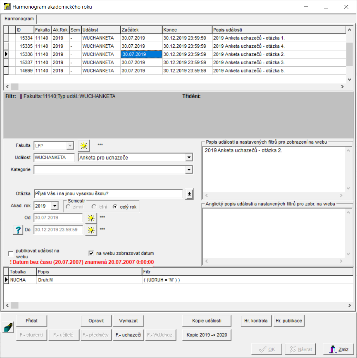Viewport: 357px width, 358px height.
Task: Select the celý rok radio button
Action: (x=115, y=206)
